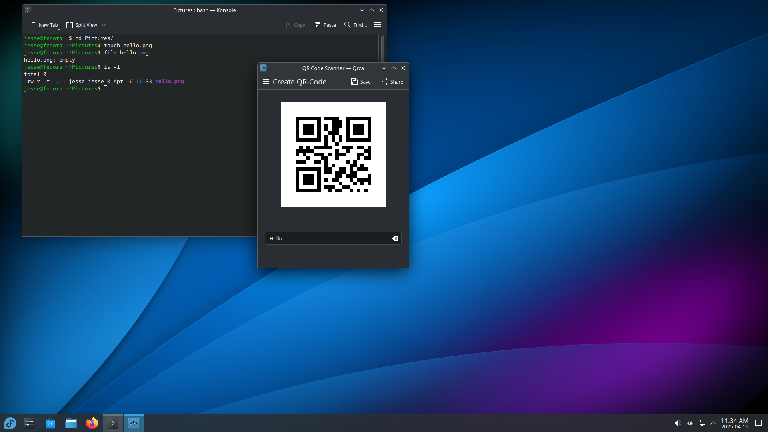Open the Qrca hamburger menu
768x432 pixels.
[x=266, y=82]
